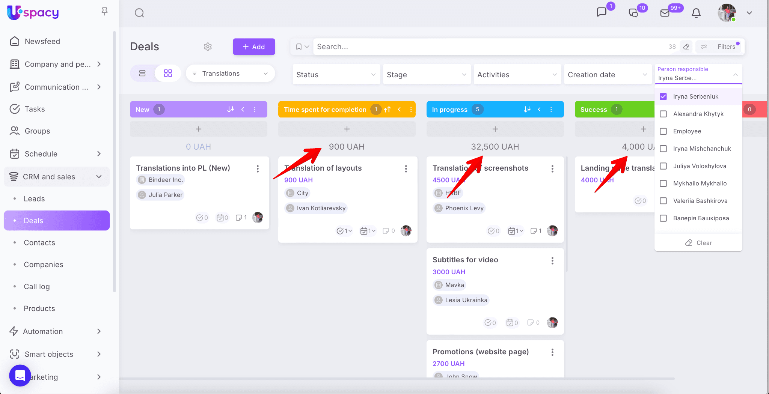Check Juliya Voloshylova
This screenshot has width=769, height=394.
(x=663, y=166)
